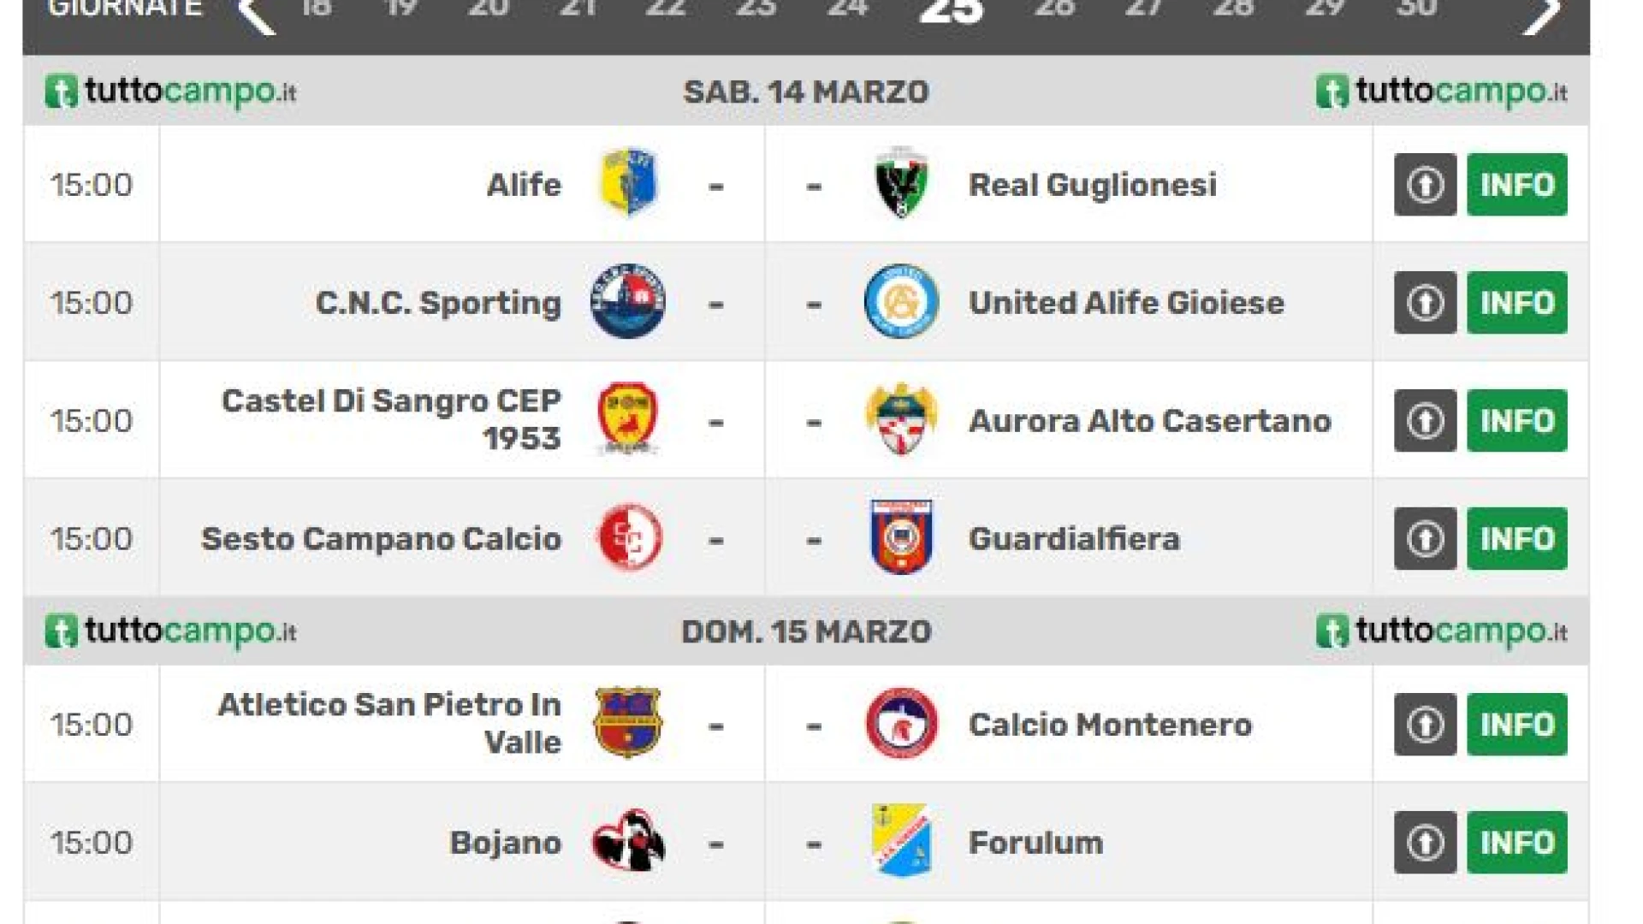The image size is (1643, 924).
Task: Click the C.N.C. Sporting team logo
Action: point(628,301)
